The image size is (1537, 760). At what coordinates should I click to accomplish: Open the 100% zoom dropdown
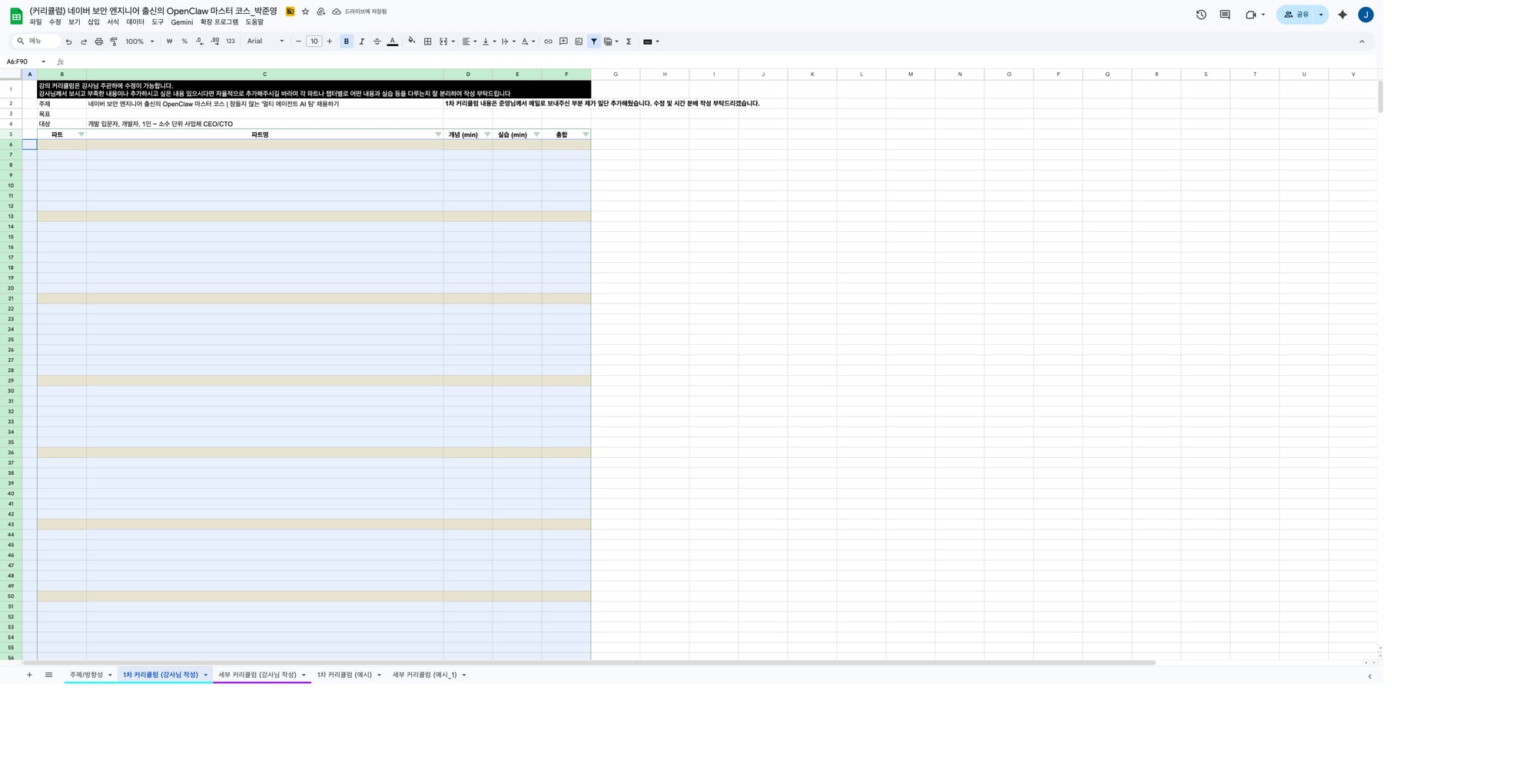pyautogui.click(x=140, y=41)
